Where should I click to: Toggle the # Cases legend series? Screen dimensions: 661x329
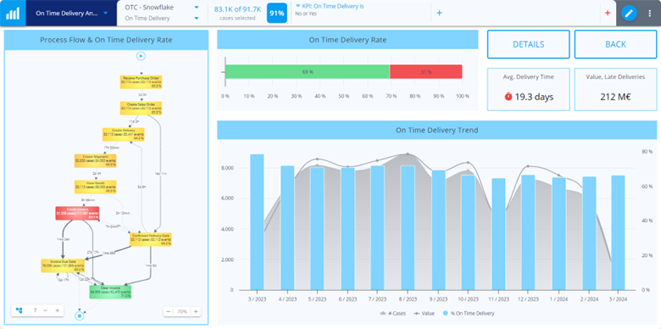393,314
